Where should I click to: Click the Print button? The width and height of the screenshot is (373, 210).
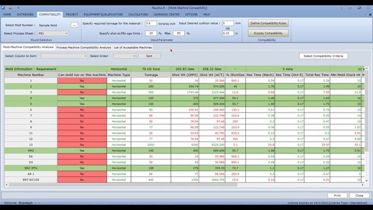coord(337,195)
